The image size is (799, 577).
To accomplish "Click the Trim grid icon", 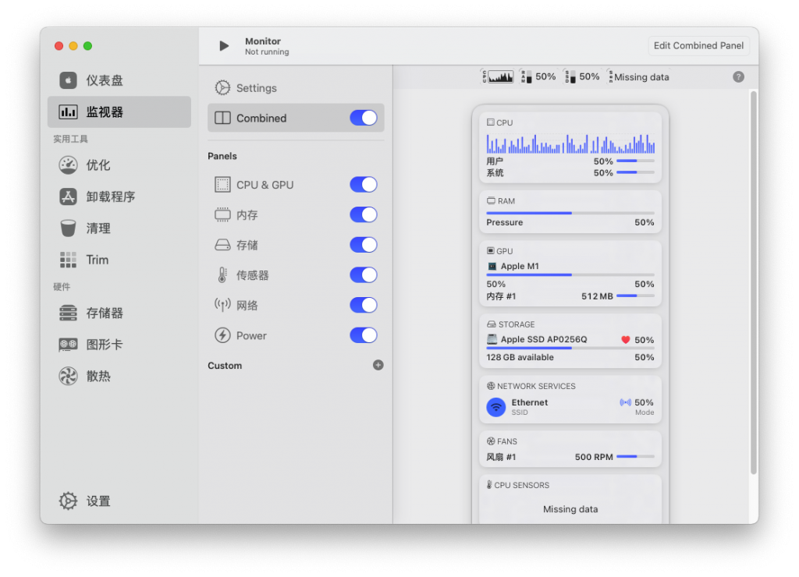I will pos(68,260).
